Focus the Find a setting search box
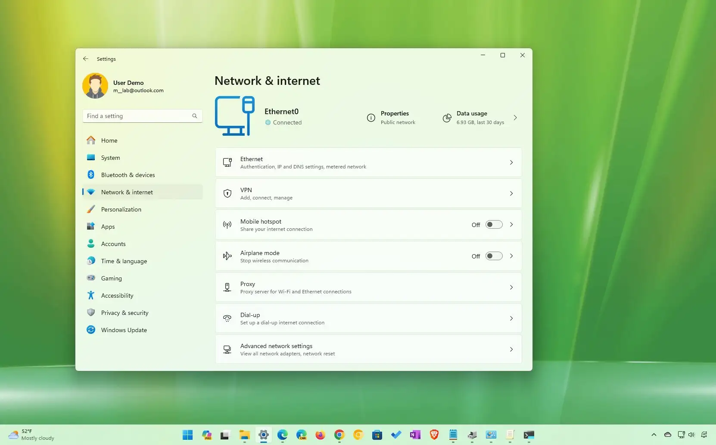Viewport: 716px width, 445px height. [x=142, y=116]
